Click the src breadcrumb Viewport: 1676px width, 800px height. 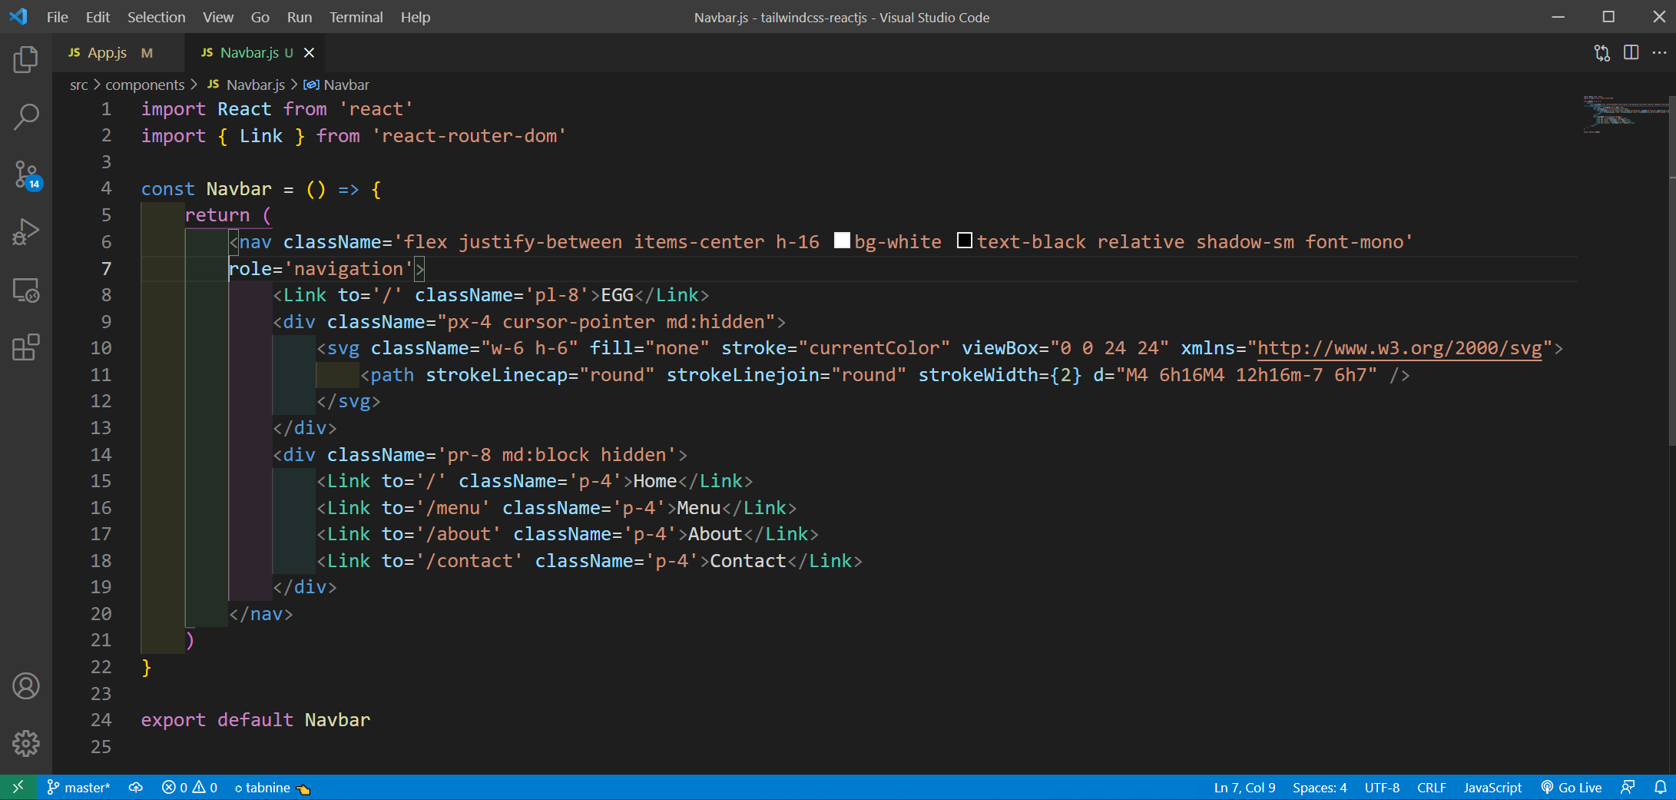(78, 85)
